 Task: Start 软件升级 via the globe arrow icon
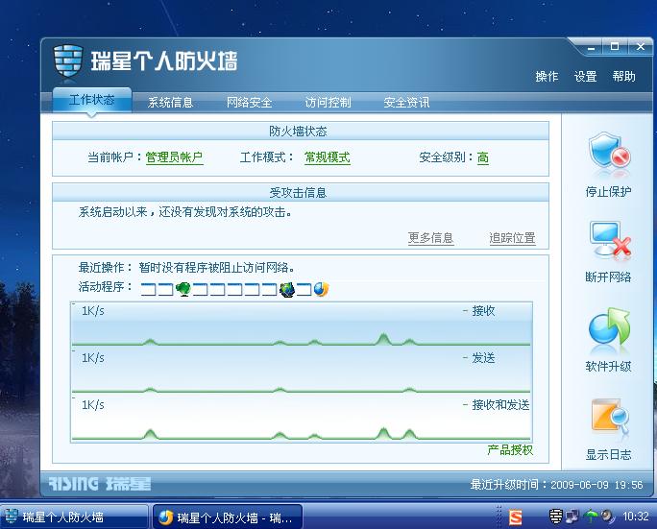point(609,326)
